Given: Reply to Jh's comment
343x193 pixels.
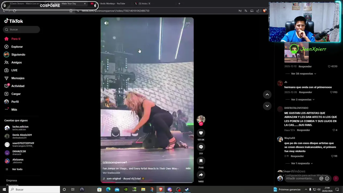Looking at the screenshot, I should click(305, 92).
